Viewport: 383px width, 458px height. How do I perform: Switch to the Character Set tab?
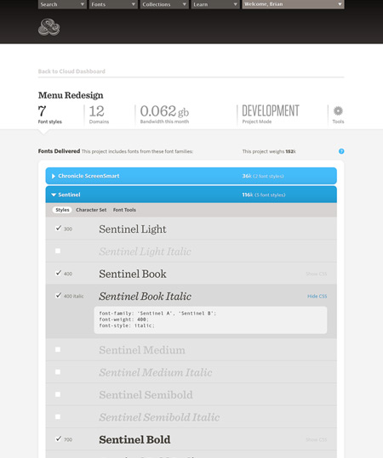(91, 210)
